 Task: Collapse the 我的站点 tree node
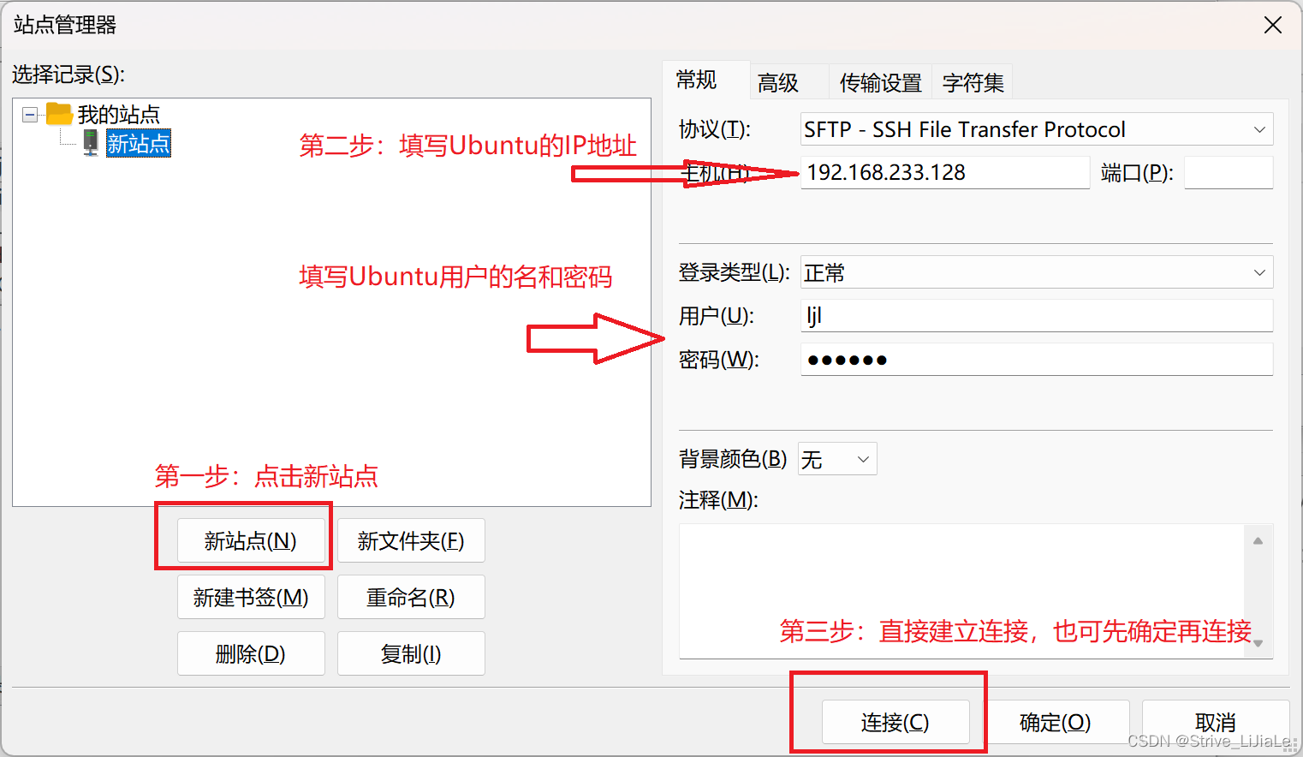pyautogui.click(x=30, y=114)
